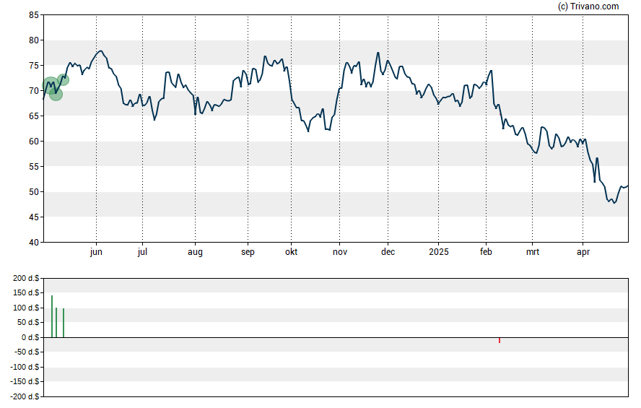Click the '-150 d.$' axis label

point(25,382)
